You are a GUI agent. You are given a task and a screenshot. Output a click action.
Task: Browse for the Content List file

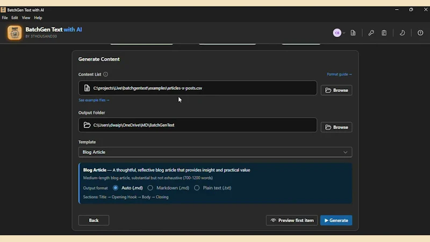pos(336,90)
